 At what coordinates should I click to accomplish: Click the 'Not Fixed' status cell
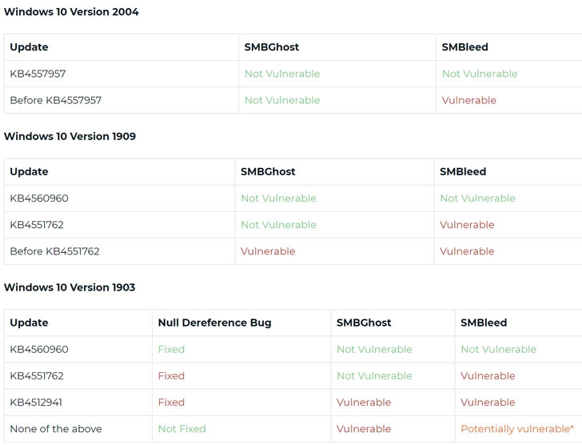click(x=181, y=429)
